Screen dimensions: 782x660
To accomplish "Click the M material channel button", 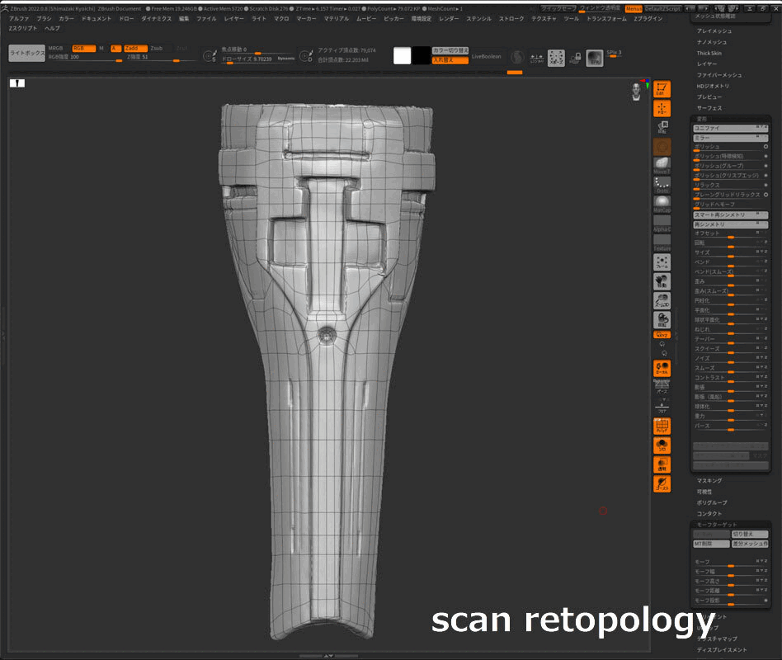I will [101, 49].
